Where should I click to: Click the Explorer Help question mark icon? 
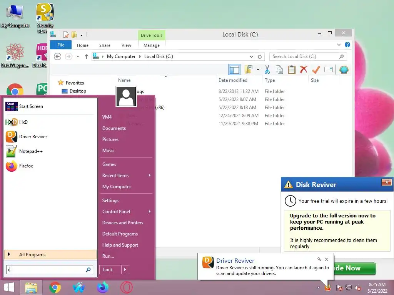click(x=347, y=45)
